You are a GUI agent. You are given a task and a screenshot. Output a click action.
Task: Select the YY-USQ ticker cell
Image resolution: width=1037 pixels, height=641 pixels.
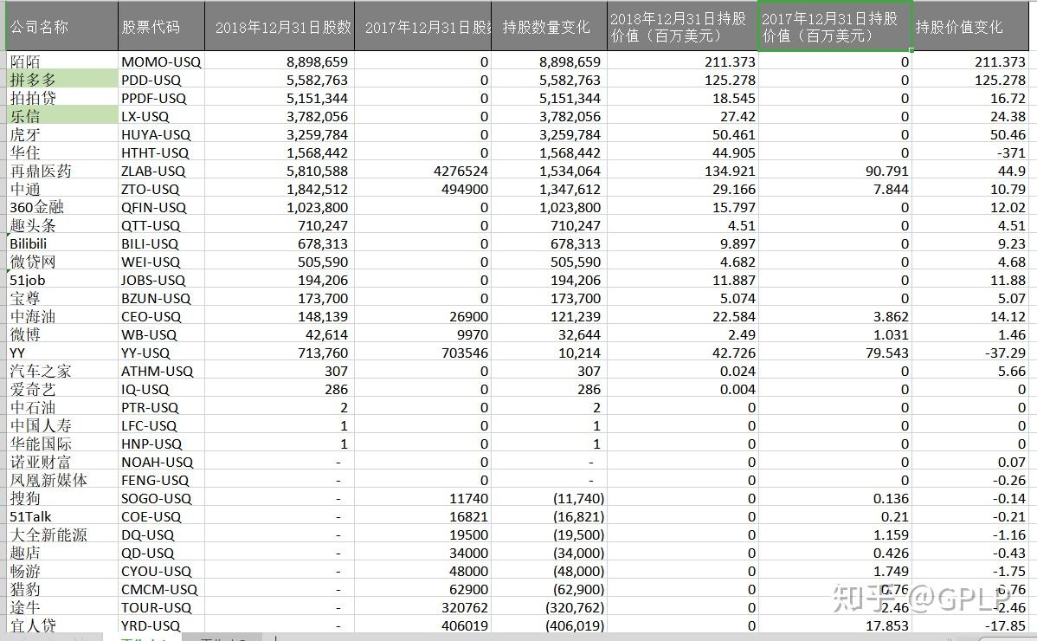click(x=161, y=353)
